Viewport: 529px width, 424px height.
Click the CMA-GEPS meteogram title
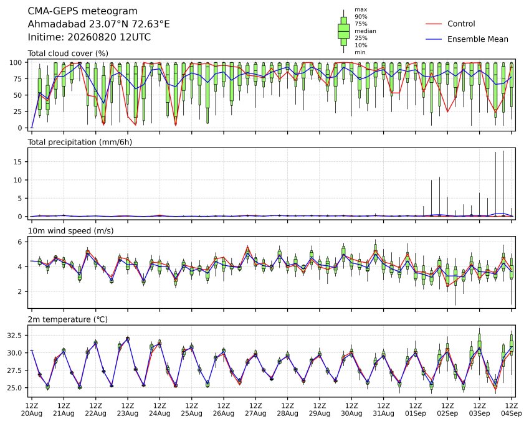point(83,11)
